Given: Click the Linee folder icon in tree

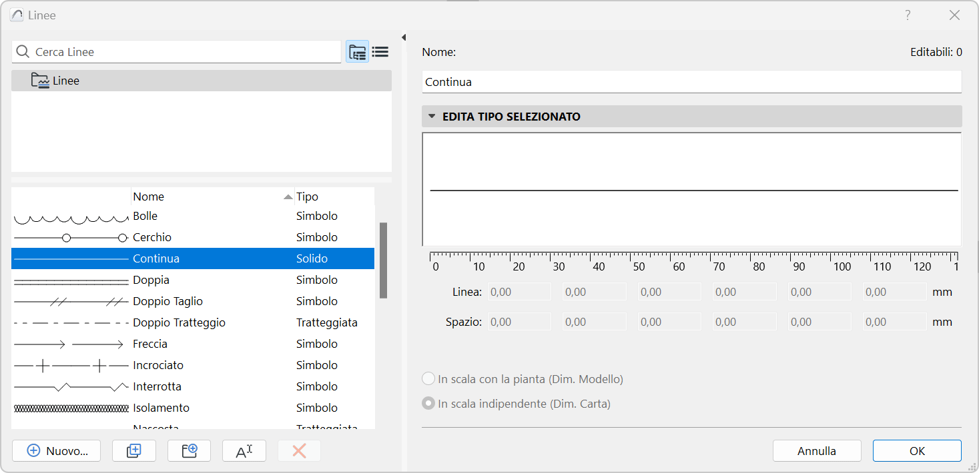Looking at the screenshot, I should pos(41,81).
